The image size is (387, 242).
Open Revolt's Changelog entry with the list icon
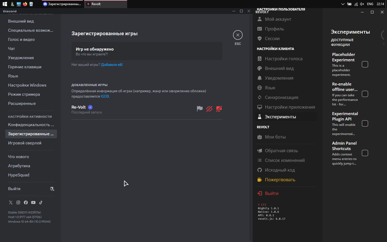tap(286, 160)
